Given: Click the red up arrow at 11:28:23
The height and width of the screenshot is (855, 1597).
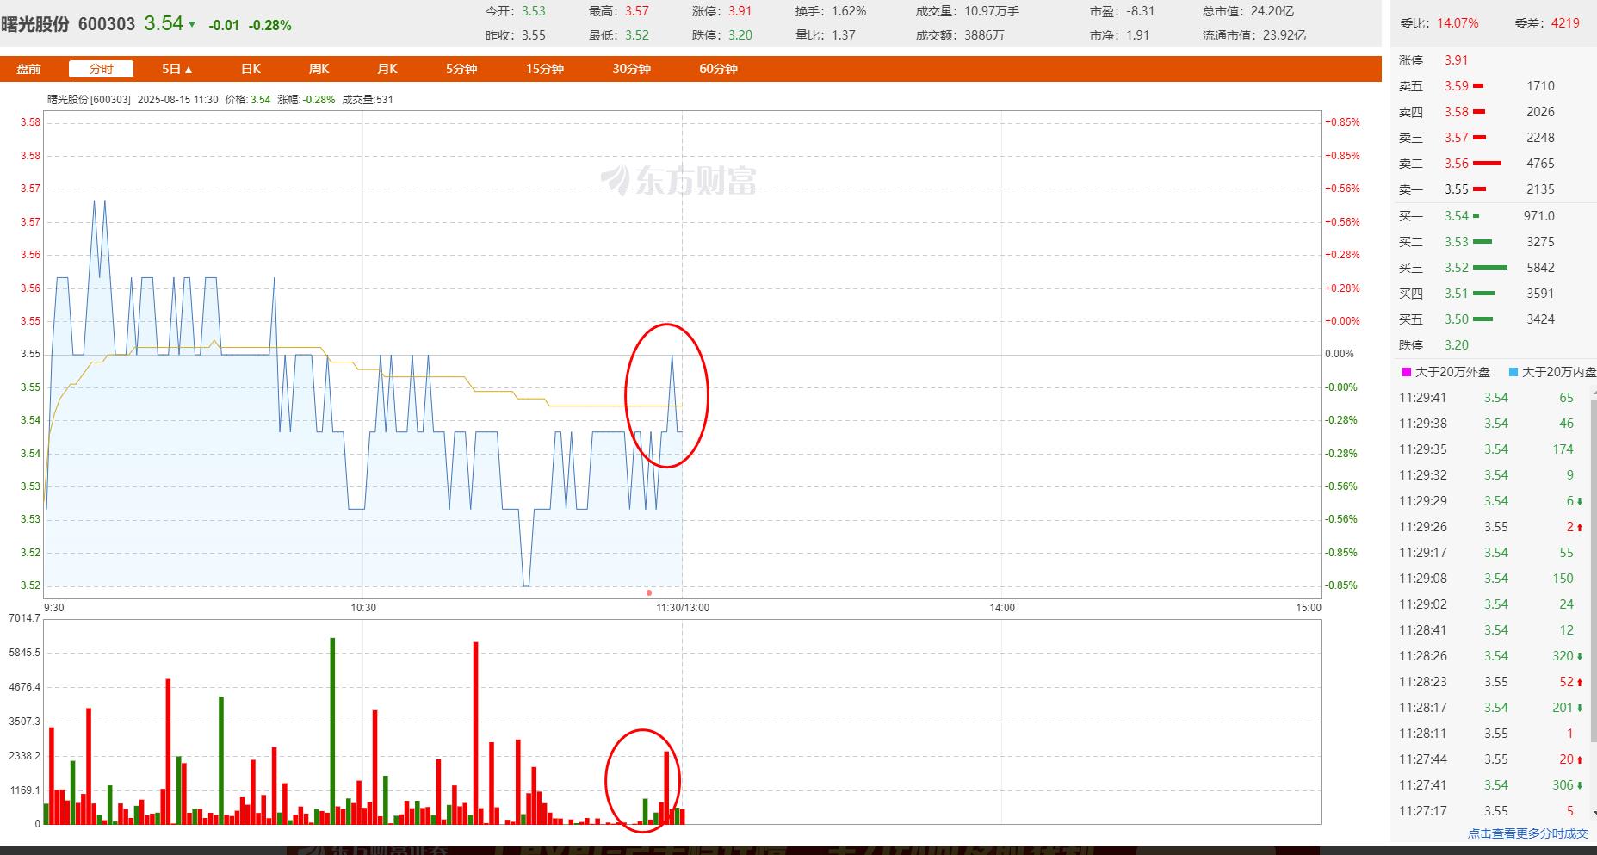Looking at the screenshot, I should [1580, 683].
